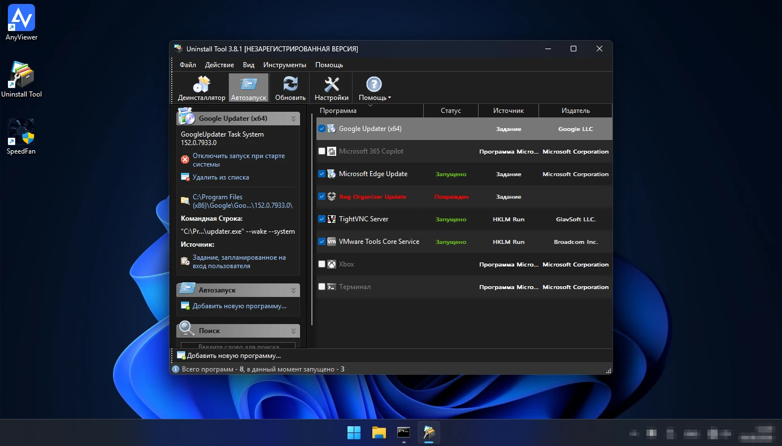Click Отключить запуск при старте системы link
This screenshot has height=446, width=782.
[238, 160]
